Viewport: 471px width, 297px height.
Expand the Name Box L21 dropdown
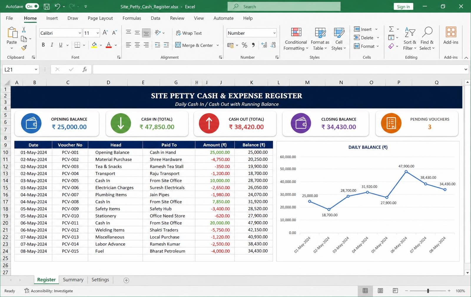point(36,70)
